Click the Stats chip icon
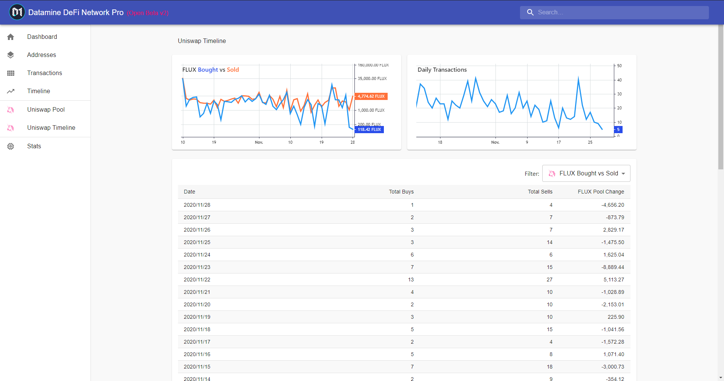 pyautogui.click(x=11, y=146)
